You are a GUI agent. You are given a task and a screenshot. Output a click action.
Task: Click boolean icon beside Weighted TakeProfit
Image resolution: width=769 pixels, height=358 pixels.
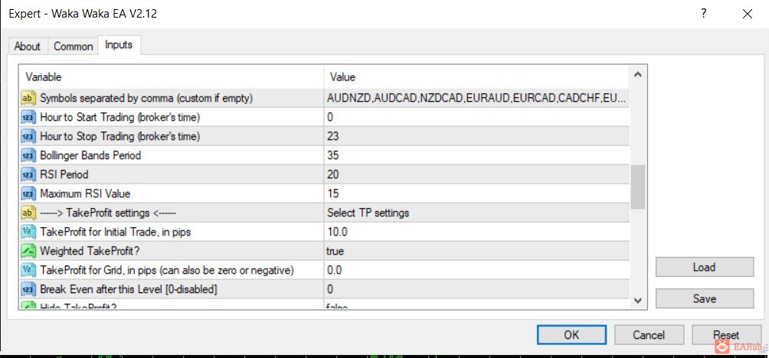tap(28, 251)
